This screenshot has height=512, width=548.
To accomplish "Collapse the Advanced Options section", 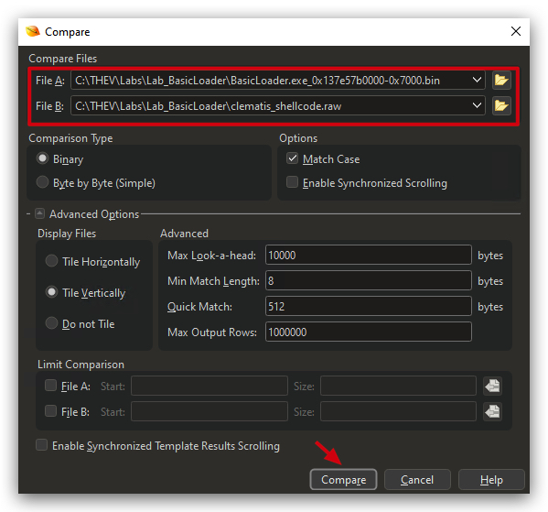I will click(40, 213).
